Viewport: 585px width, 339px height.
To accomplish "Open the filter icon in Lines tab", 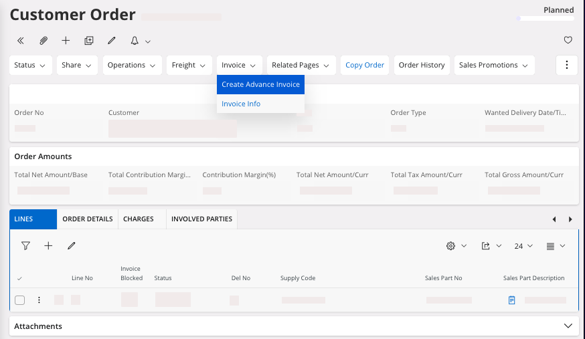I will click(x=25, y=246).
